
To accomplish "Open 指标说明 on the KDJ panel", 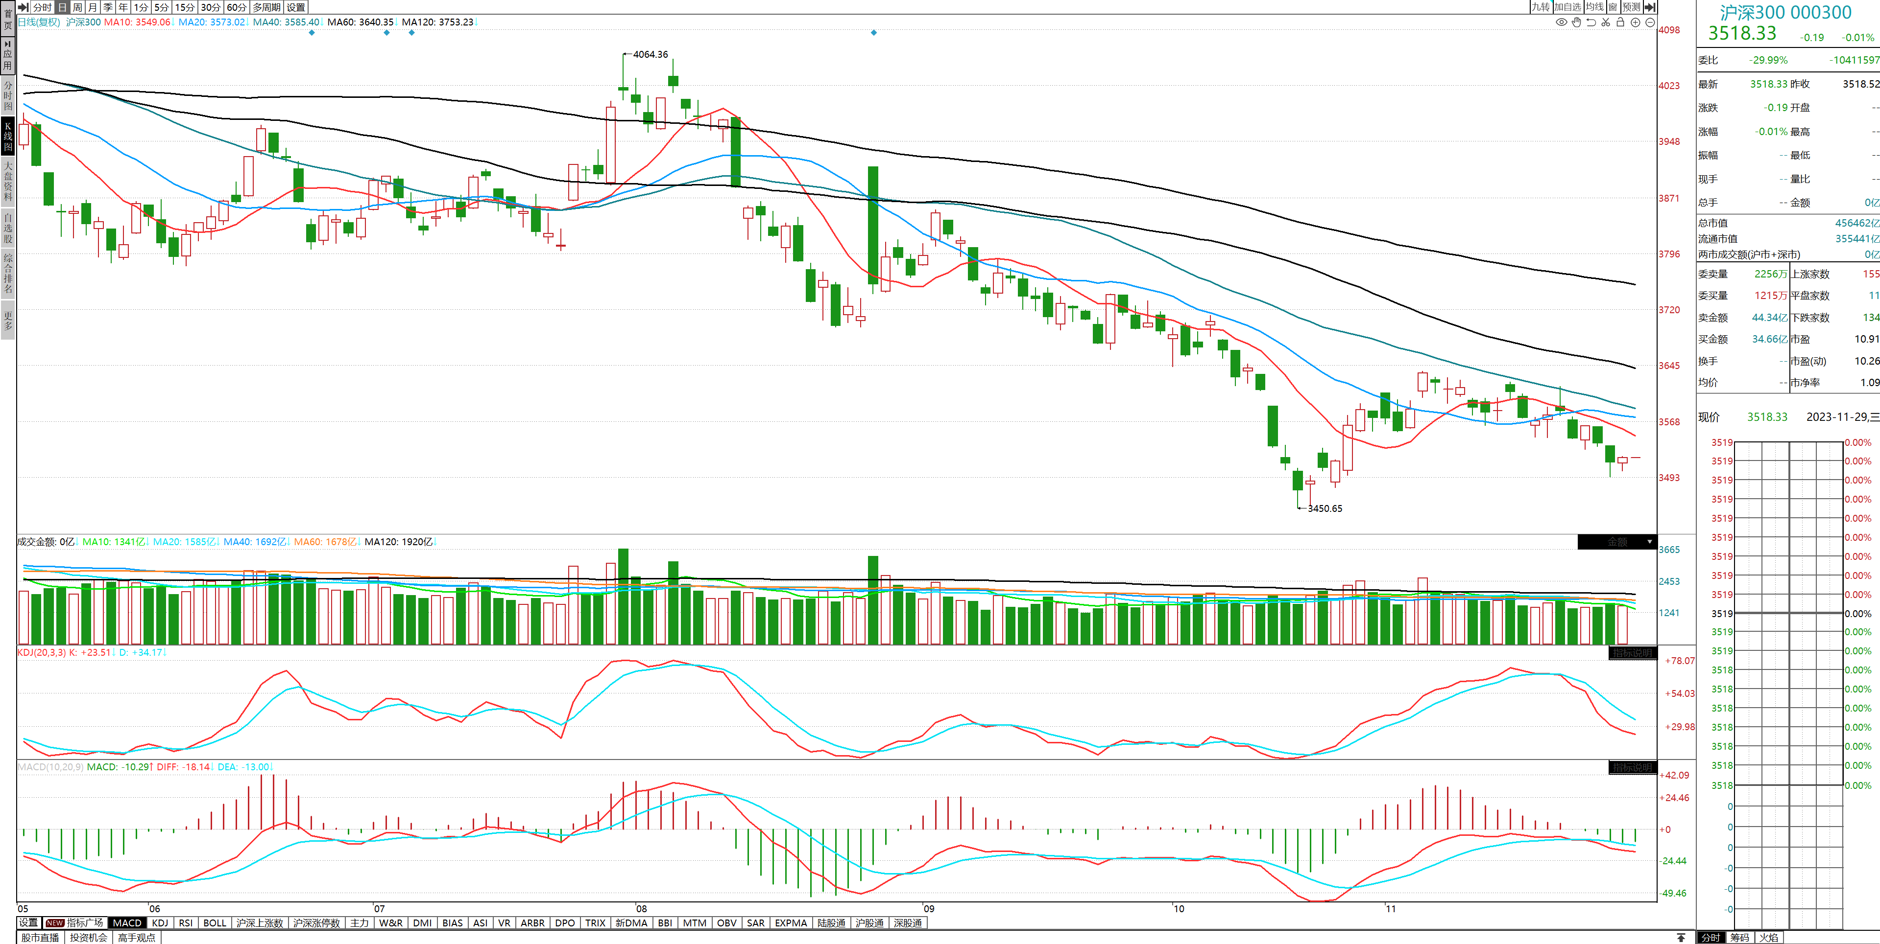I will (x=1632, y=653).
